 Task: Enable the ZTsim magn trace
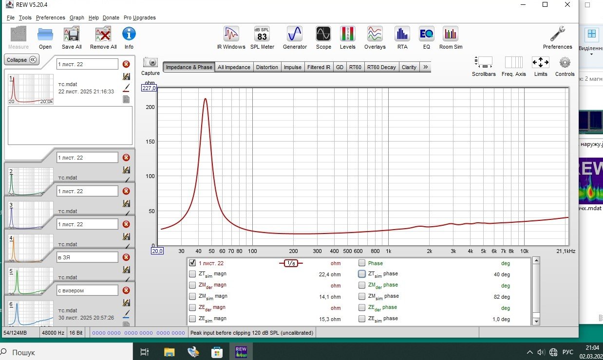pyautogui.click(x=192, y=274)
